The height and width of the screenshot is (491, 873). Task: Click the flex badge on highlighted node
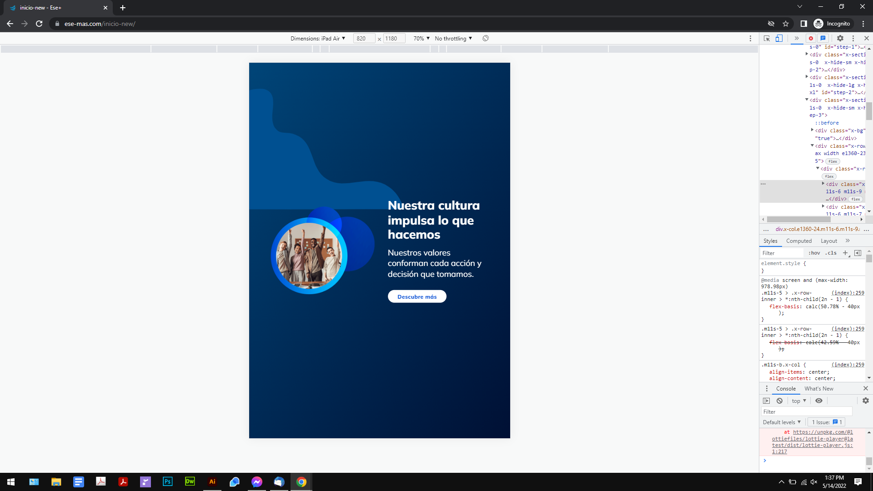click(x=856, y=199)
